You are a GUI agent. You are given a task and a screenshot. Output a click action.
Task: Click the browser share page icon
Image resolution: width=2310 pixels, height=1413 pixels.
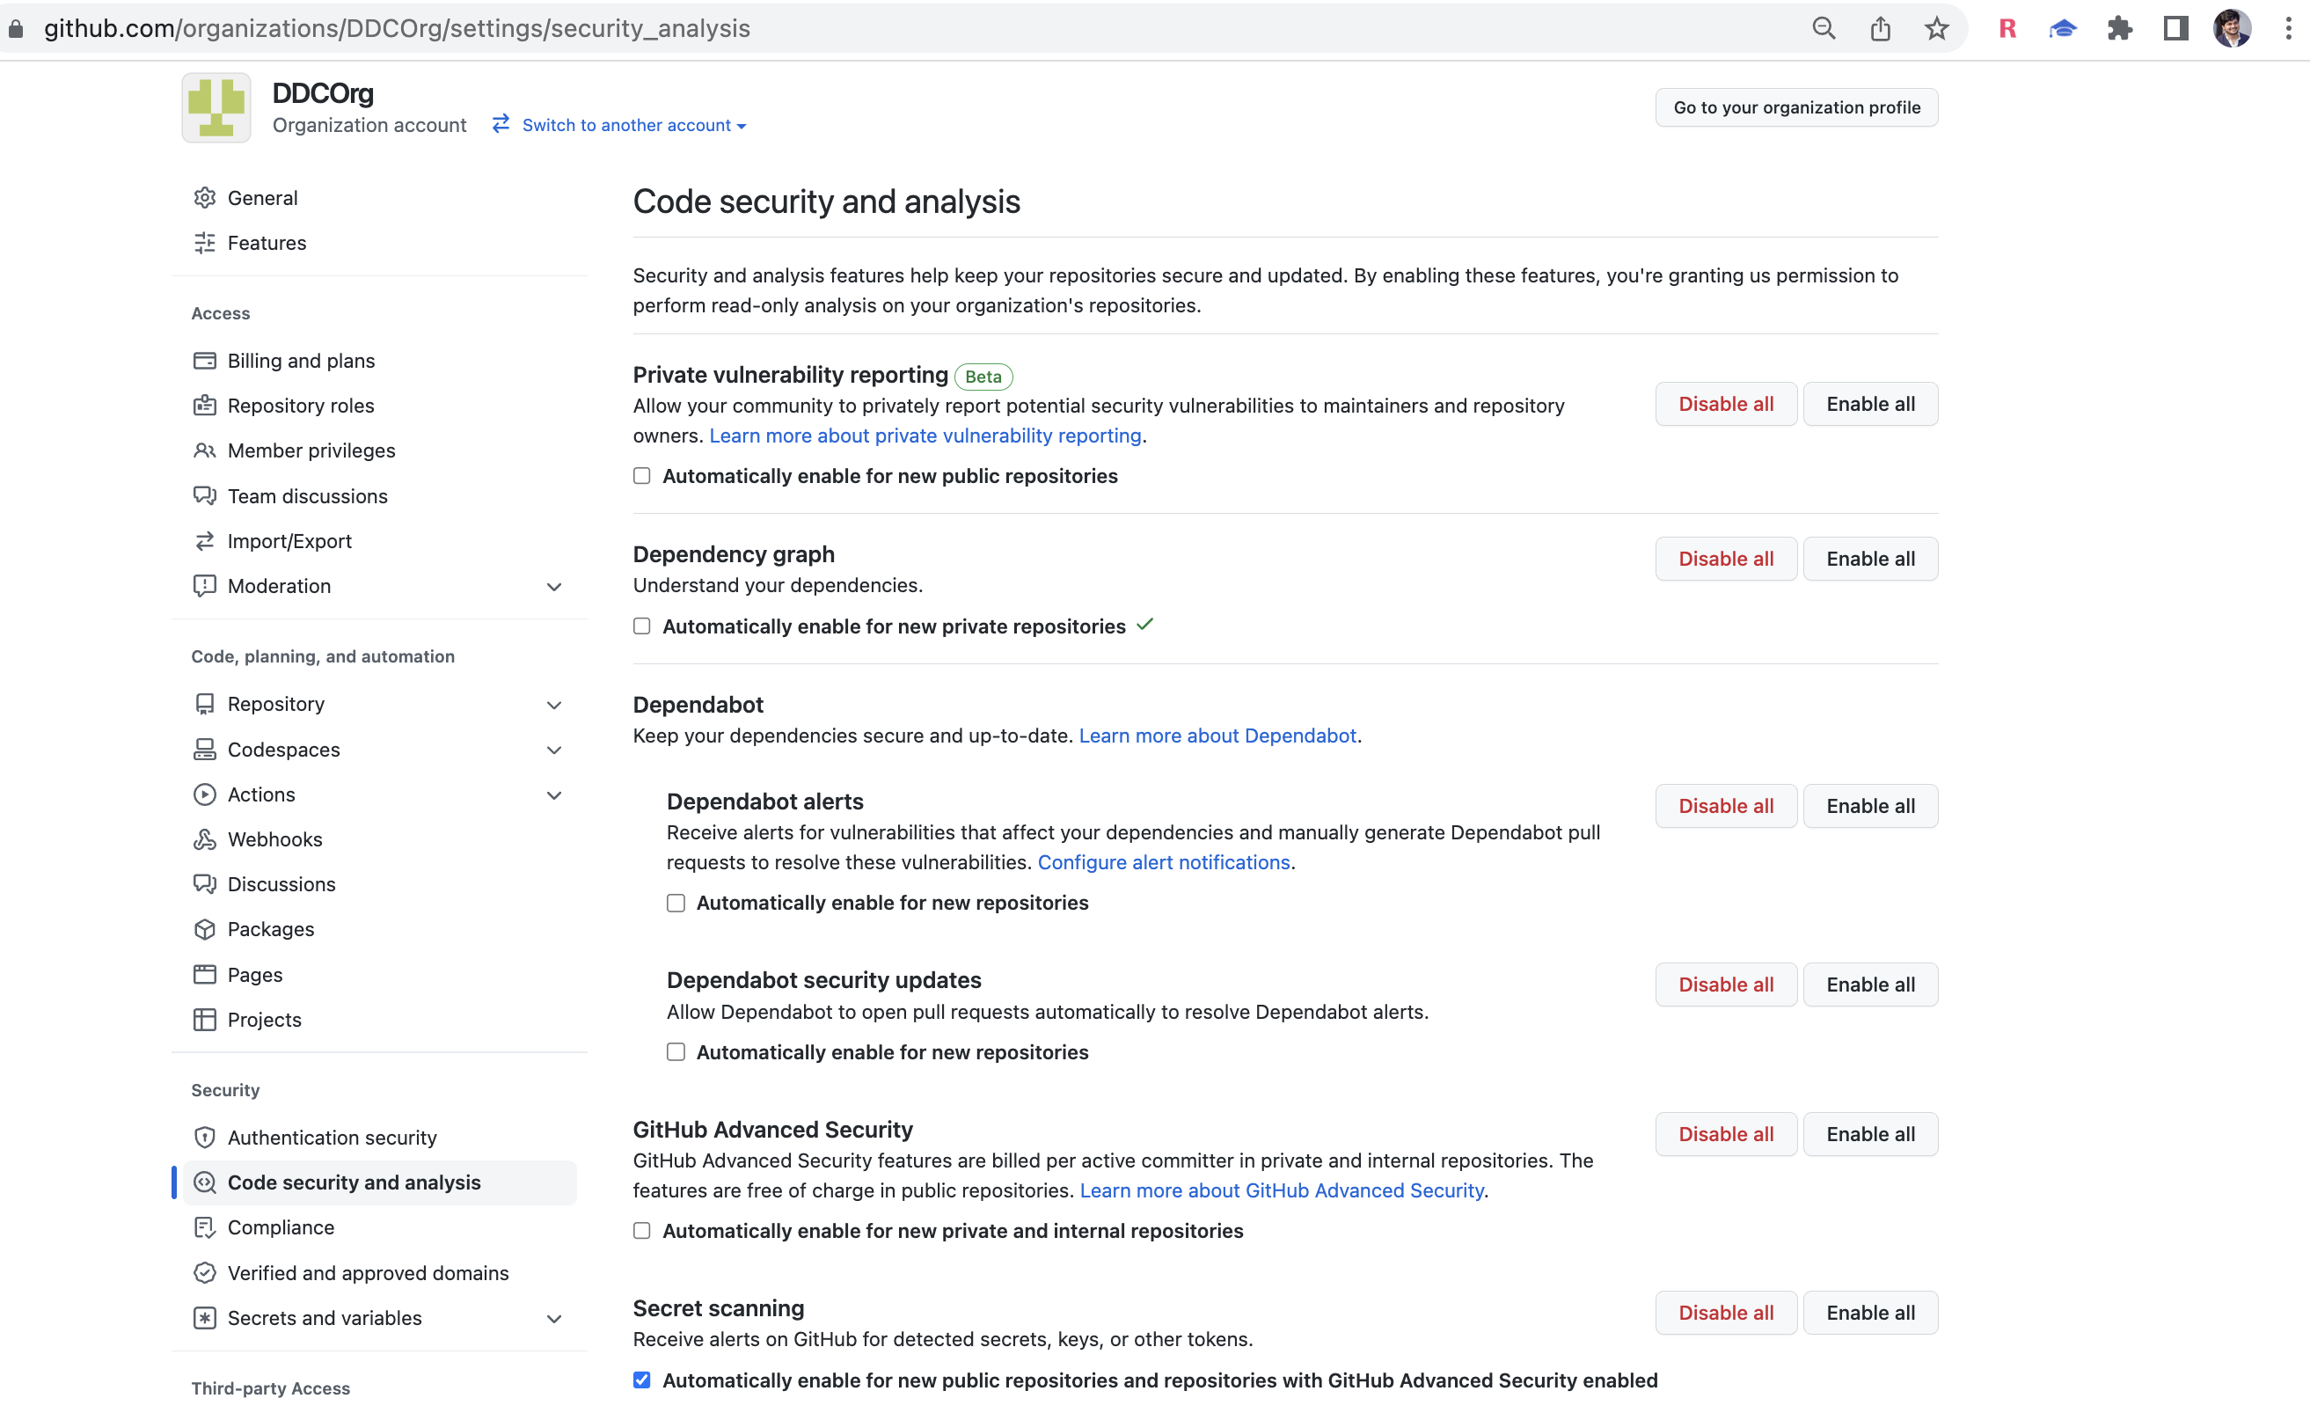click(1880, 28)
